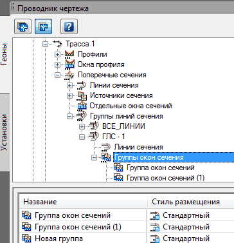Click the Профили node icon

[x=69, y=54]
